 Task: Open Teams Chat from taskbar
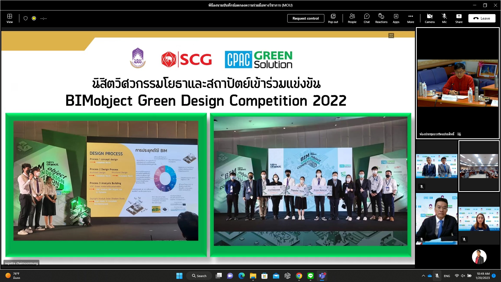pyautogui.click(x=230, y=276)
